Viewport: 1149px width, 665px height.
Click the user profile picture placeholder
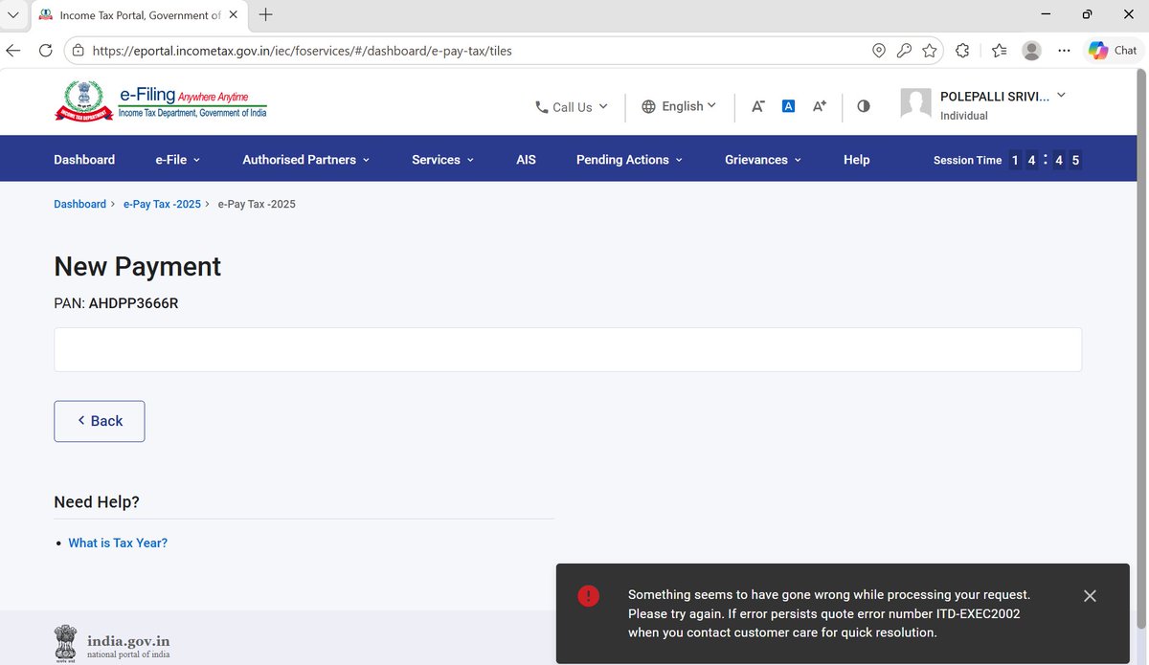tap(916, 104)
